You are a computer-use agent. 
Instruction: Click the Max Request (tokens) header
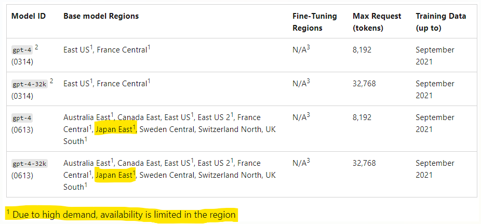click(x=377, y=22)
